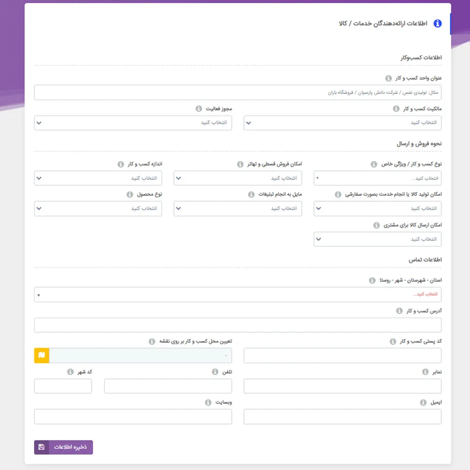Click the blue info icon in page header
The width and height of the screenshot is (470, 470).
(x=437, y=23)
